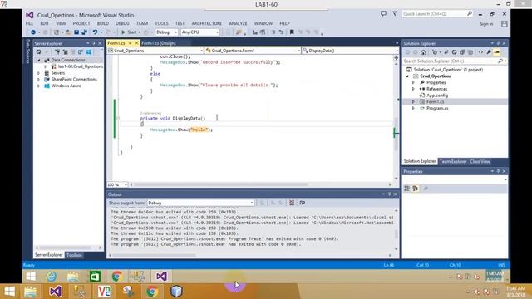Open Visual Studio from inner taskbar
532x299 pixels.
tap(161, 277)
